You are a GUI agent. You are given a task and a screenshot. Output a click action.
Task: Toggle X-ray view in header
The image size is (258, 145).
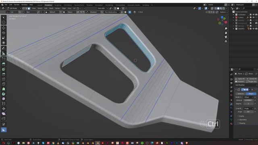(212, 8)
